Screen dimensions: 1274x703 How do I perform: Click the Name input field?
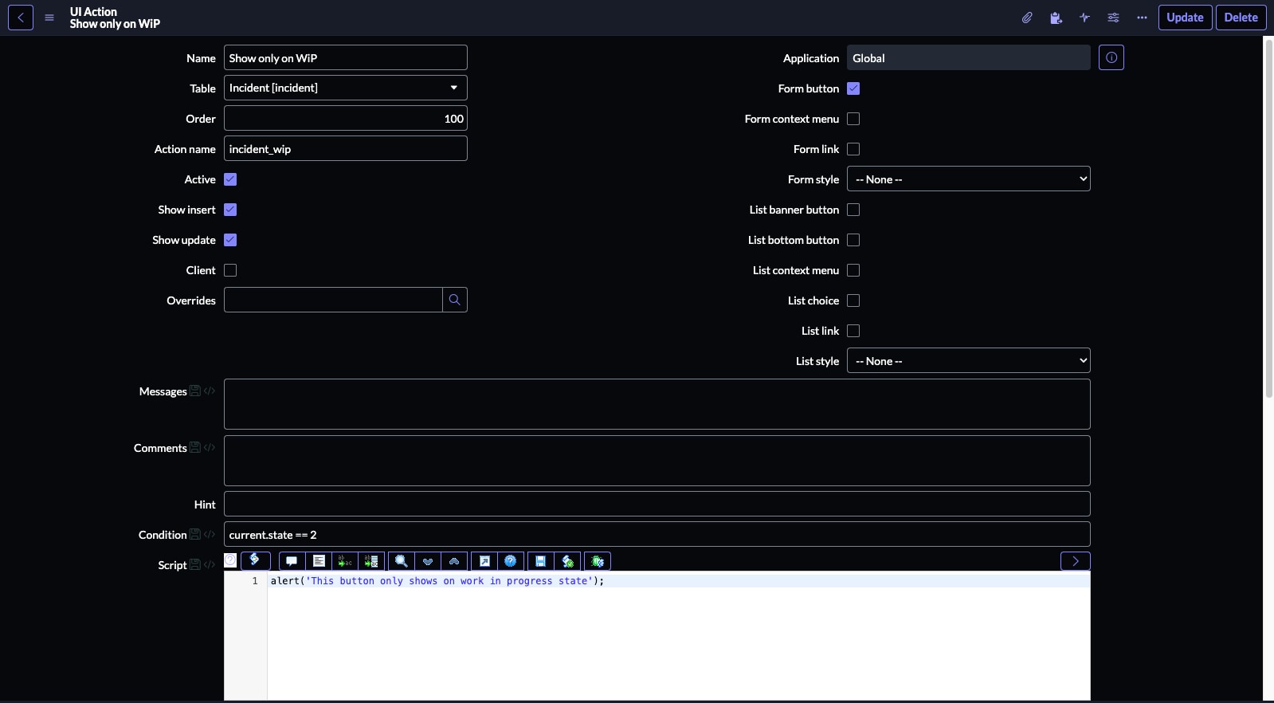pyautogui.click(x=346, y=57)
